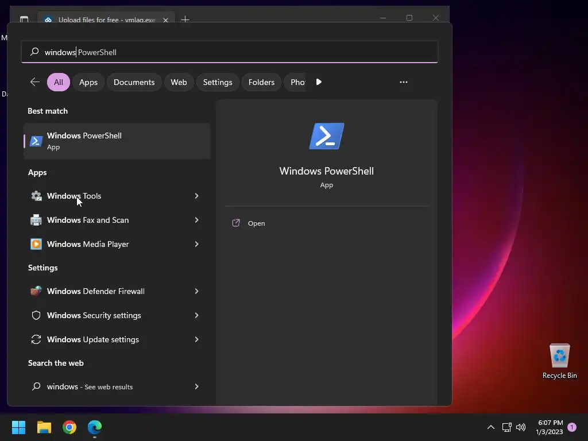Click the large PowerShell icon in preview pane
588x441 pixels.
tap(327, 136)
